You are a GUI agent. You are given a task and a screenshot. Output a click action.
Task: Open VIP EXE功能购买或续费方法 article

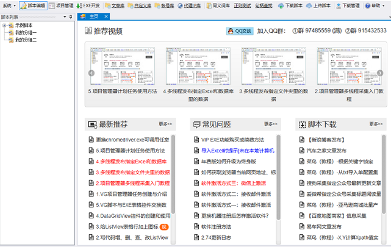tap(232, 139)
